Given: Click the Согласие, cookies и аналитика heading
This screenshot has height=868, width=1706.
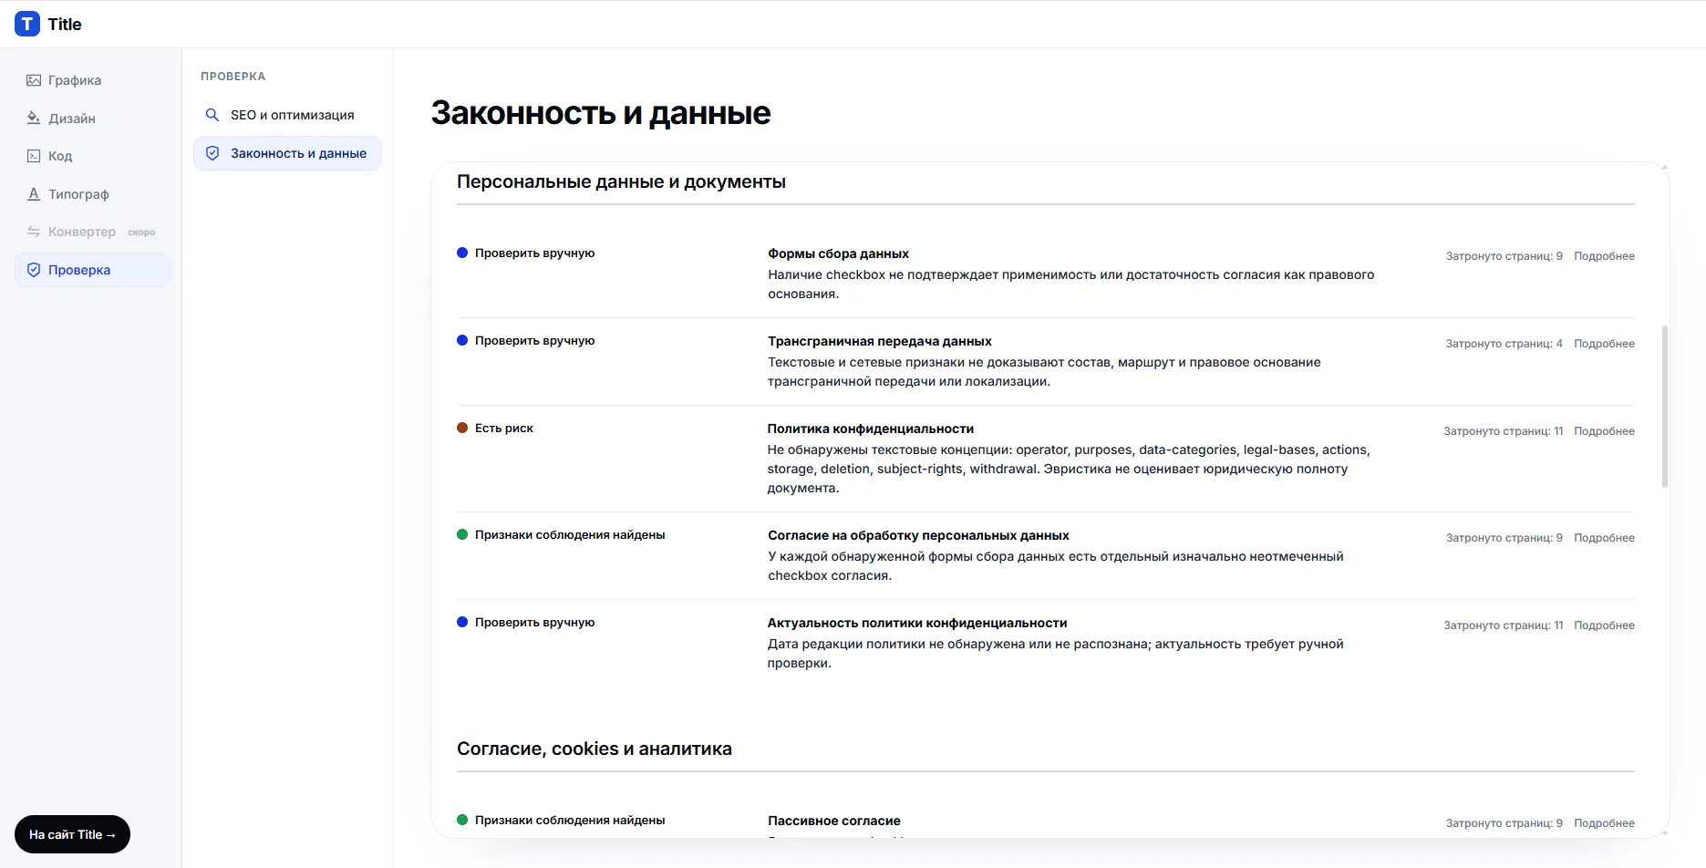Looking at the screenshot, I should click(x=594, y=749).
